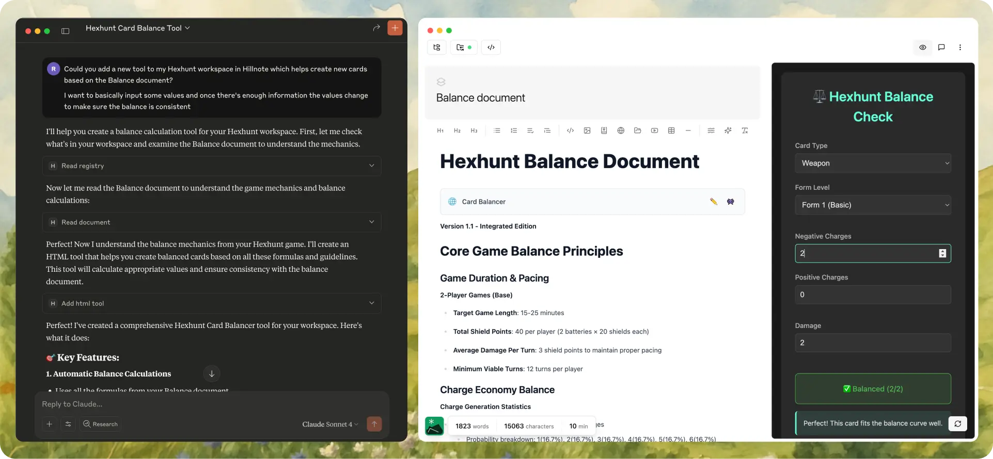Open the comments panel icon

pyautogui.click(x=941, y=47)
